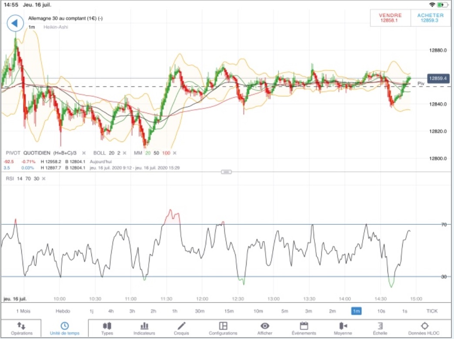This screenshot has height=339, width=454.
Task: Open the Indicateurs bar chart icon
Action: [144, 326]
